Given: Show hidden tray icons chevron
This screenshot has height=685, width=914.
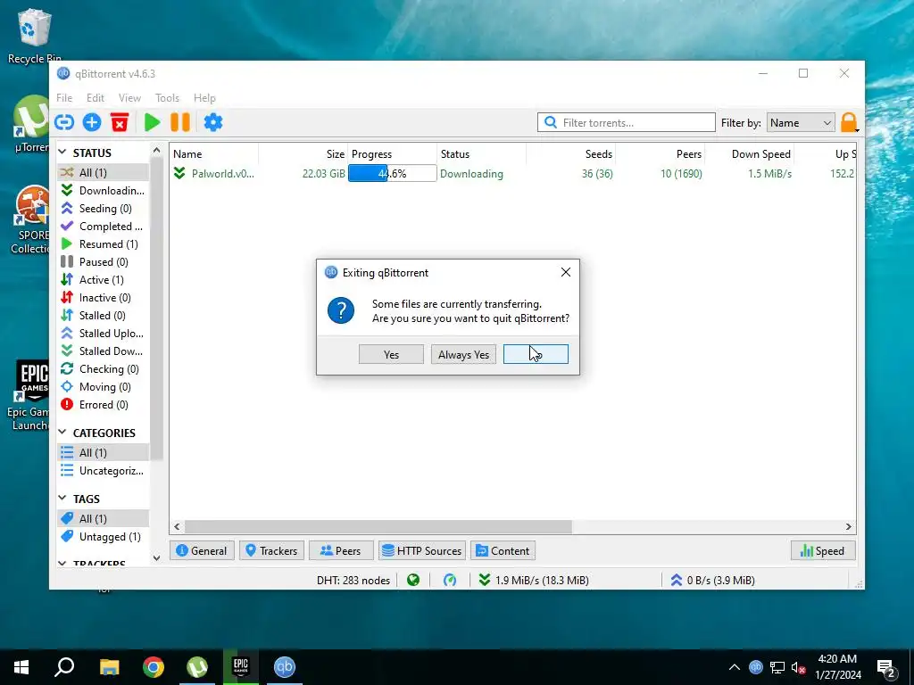Looking at the screenshot, I should pos(735,667).
